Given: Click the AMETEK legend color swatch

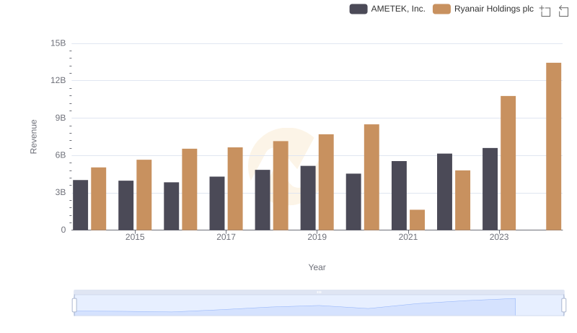Looking at the screenshot, I should [x=358, y=9].
